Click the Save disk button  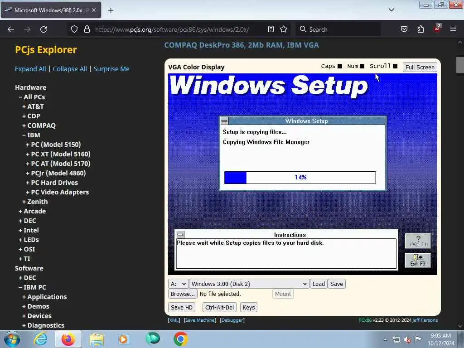[x=337, y=284]
